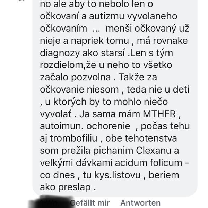208x208 pixels.
Task: Select the word "rozdielom,že" in the comment
Action: [x=68, y=65]
